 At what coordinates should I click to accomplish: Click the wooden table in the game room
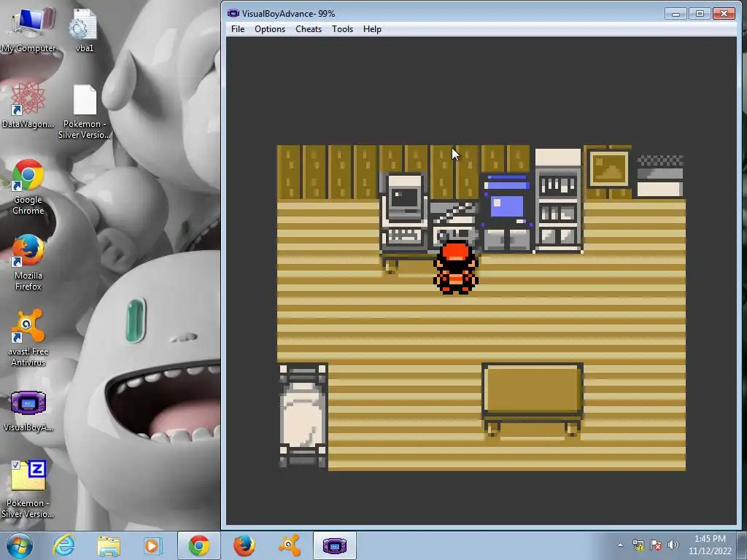click(x=533, y=400)
